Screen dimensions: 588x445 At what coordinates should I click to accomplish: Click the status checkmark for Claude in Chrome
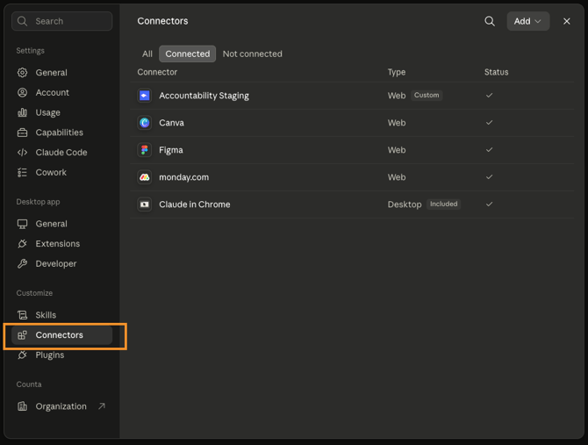coord(489,205)
